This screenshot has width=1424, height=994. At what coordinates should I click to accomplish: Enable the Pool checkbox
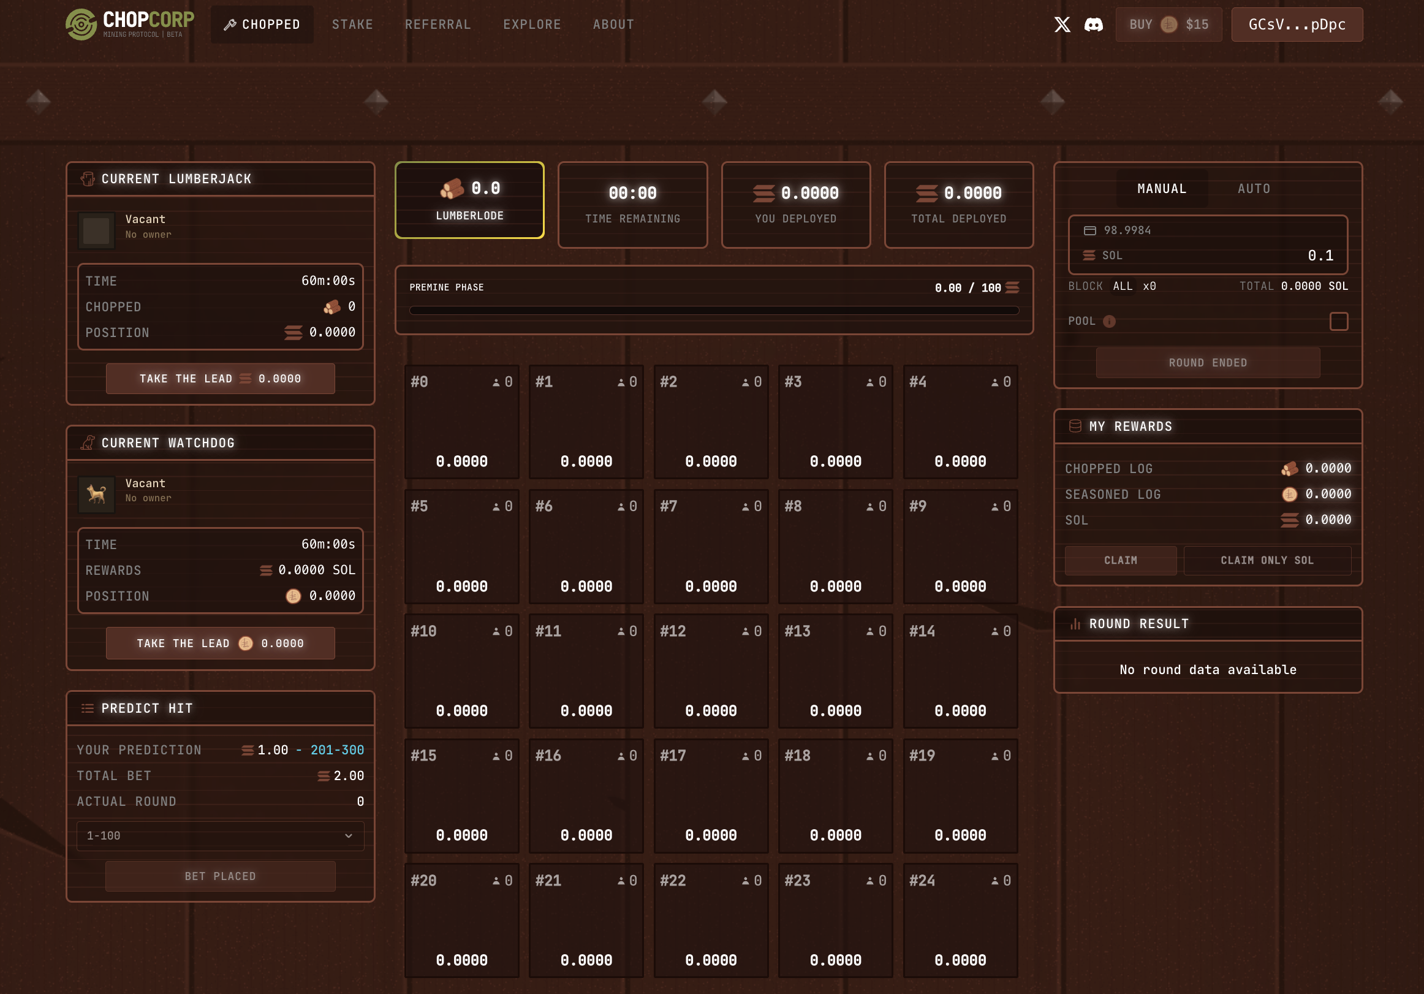[x=1338, y=321]
